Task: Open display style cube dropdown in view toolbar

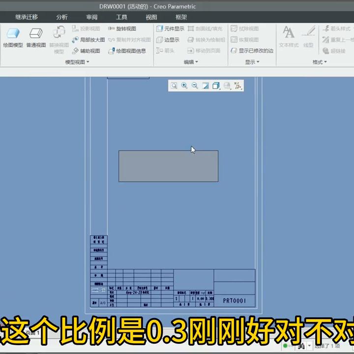Action: coord(216,86)
